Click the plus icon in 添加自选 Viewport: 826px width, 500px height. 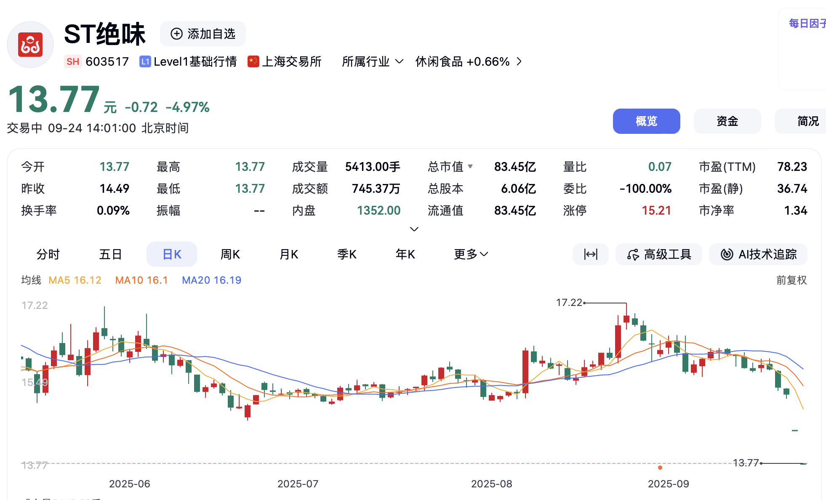click(x=176, y=34)
